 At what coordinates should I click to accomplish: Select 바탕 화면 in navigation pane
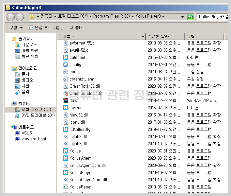pos(30,50)
